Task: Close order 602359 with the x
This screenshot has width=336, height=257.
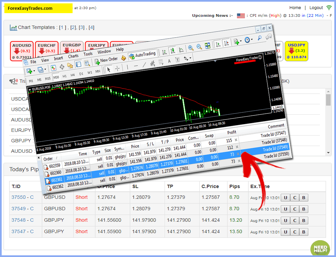Action: coord(236,140)
